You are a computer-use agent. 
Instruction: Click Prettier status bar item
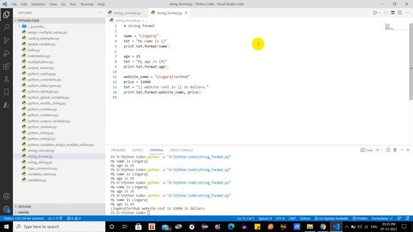pos(360,218)
